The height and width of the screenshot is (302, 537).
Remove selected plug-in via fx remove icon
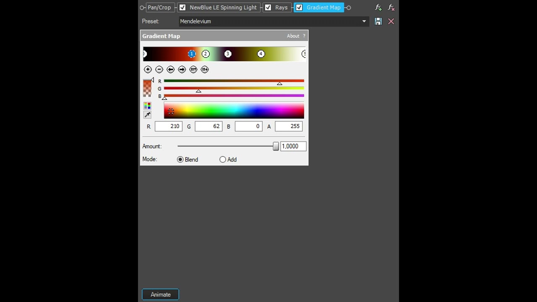point(391,8)
